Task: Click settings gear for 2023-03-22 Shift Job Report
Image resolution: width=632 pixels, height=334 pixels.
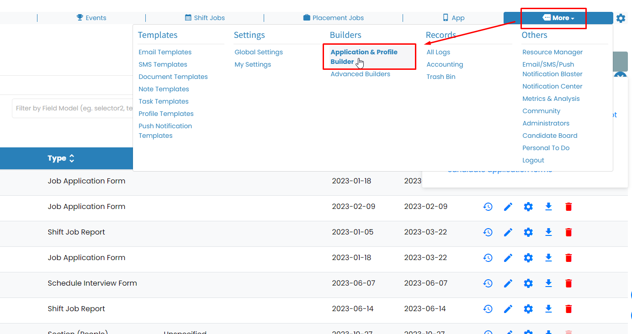Action: [x=528, y=232]
